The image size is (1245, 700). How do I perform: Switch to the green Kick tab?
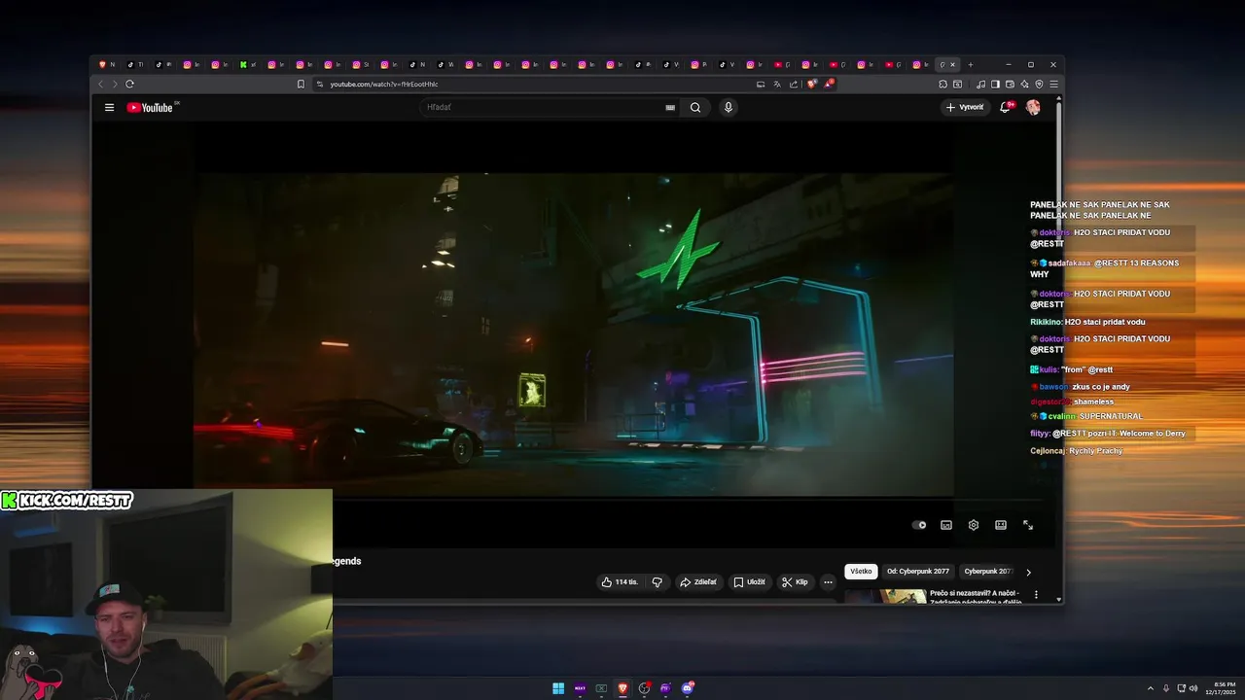248,65
